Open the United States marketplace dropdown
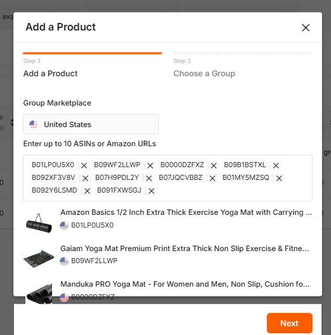Screen dimensions: 331x335 91,124
